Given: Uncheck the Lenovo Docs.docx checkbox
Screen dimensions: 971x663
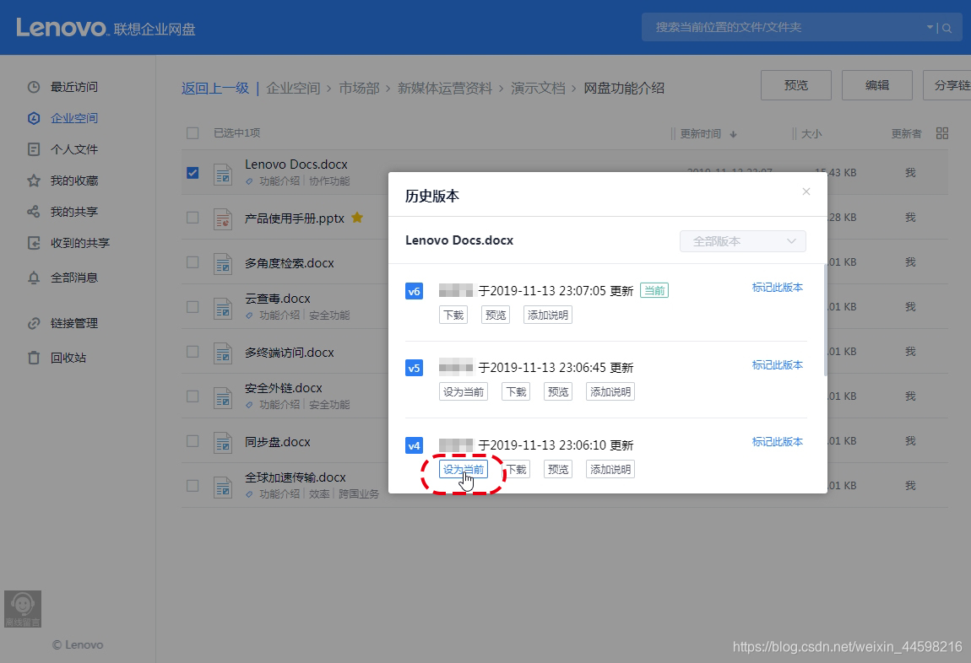Looking at the screenshot, I should pyautogui.click(x=193, y=173).
